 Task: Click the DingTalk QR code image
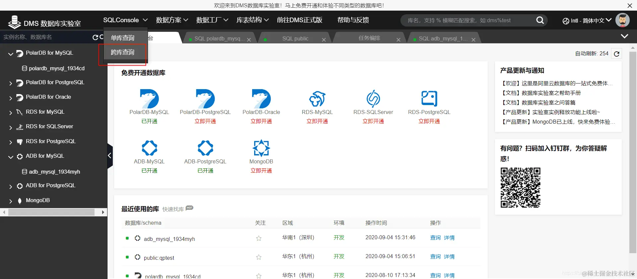coord(521,188)
